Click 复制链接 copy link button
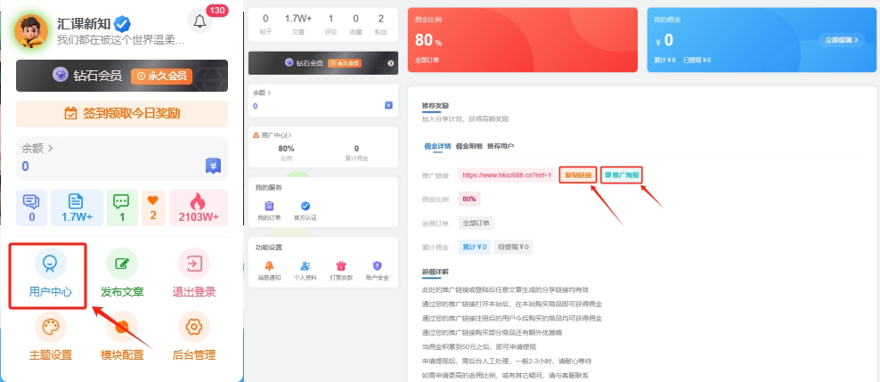The image size is (880, 382). 578,175
